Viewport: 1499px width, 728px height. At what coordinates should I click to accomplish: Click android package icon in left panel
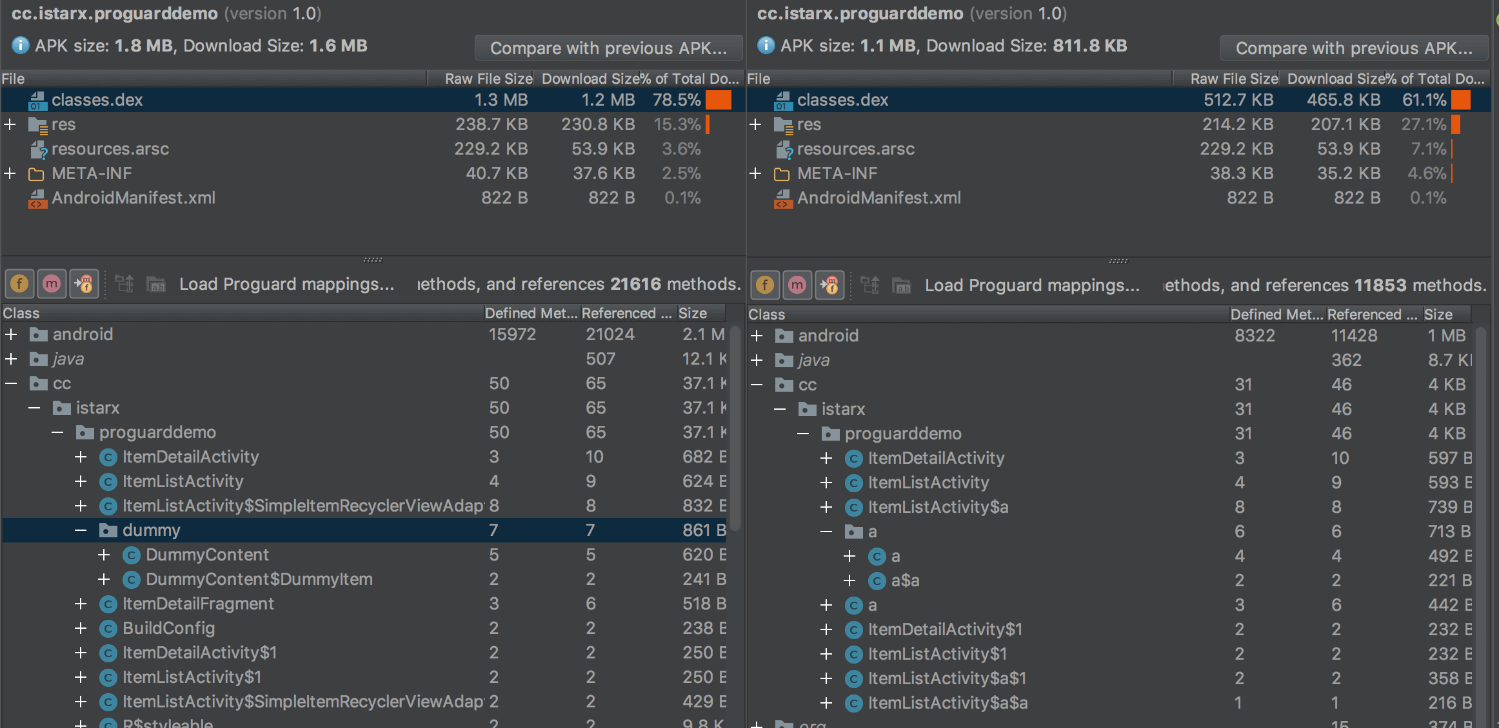(x=39, y=334)
